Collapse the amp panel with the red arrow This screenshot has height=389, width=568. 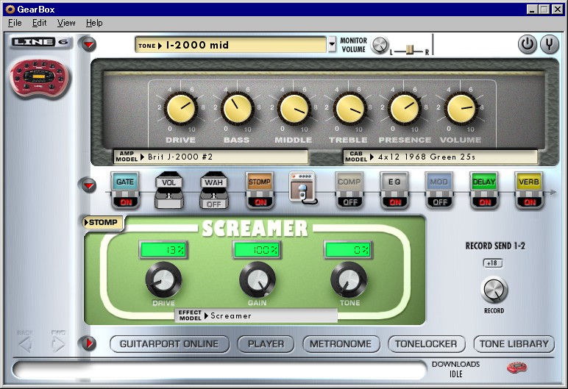point(89,44)
